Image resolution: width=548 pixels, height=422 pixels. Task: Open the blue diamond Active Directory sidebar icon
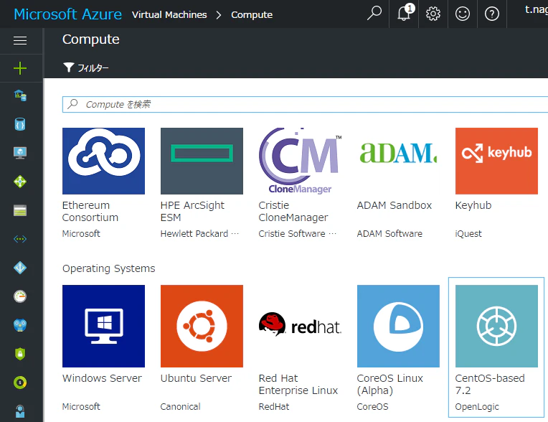click(20, 268)
